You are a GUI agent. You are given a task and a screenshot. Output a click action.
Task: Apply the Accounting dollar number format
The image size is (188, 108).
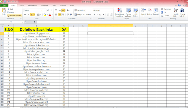coord(95,15)
